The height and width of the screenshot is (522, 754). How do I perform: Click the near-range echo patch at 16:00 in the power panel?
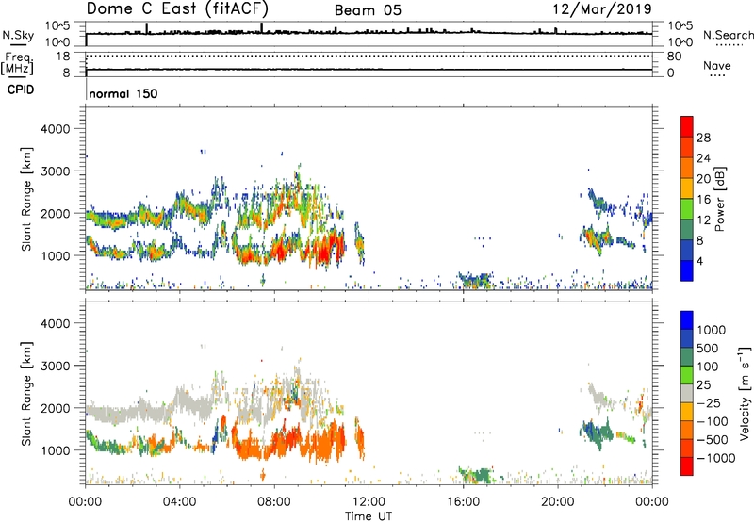tap(476, 280)
